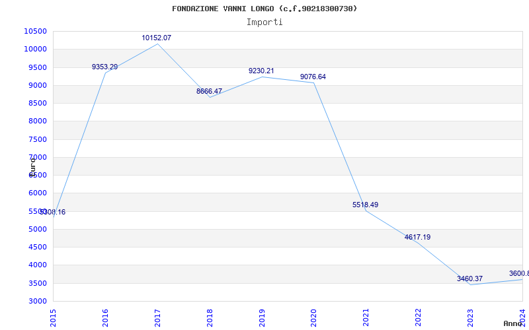Click x-axis year 2016
Screen dimensions: 529x330
point(105,317)
